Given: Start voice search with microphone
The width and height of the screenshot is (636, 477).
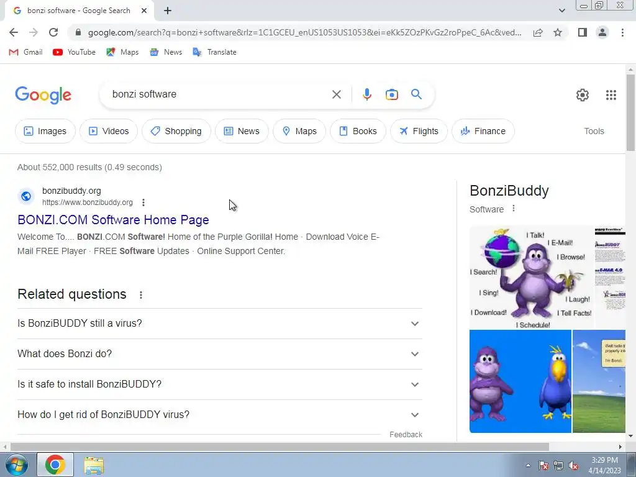Looking at the screenshot, I should click(366, 94).
